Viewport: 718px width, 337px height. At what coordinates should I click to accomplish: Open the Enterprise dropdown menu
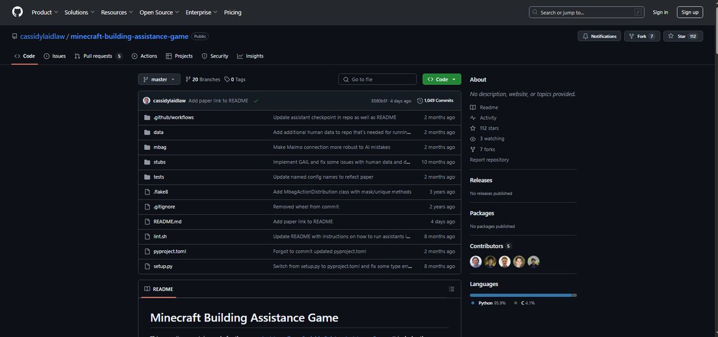pyautogui.click(x=202, y=12)
